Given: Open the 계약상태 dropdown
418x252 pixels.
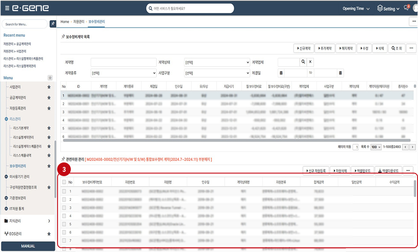Looking at the screenshot, I should pos(217,62).
